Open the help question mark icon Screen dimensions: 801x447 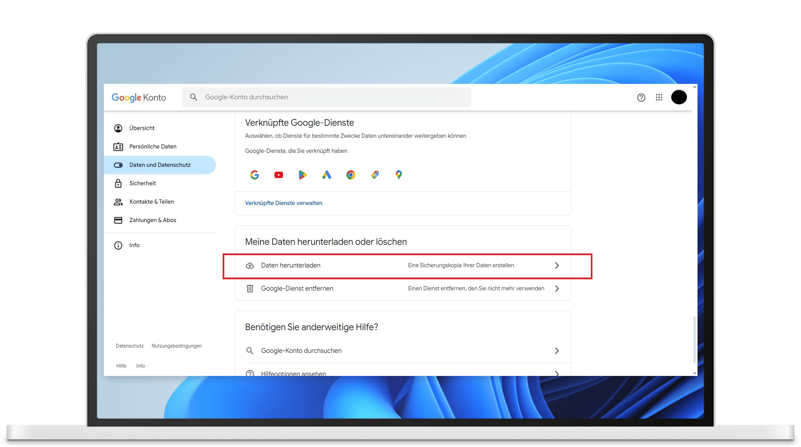click(641, 97)
